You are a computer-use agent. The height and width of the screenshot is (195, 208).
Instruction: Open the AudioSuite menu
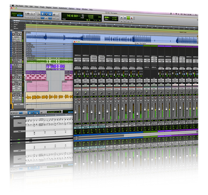[x=63, y=8]
